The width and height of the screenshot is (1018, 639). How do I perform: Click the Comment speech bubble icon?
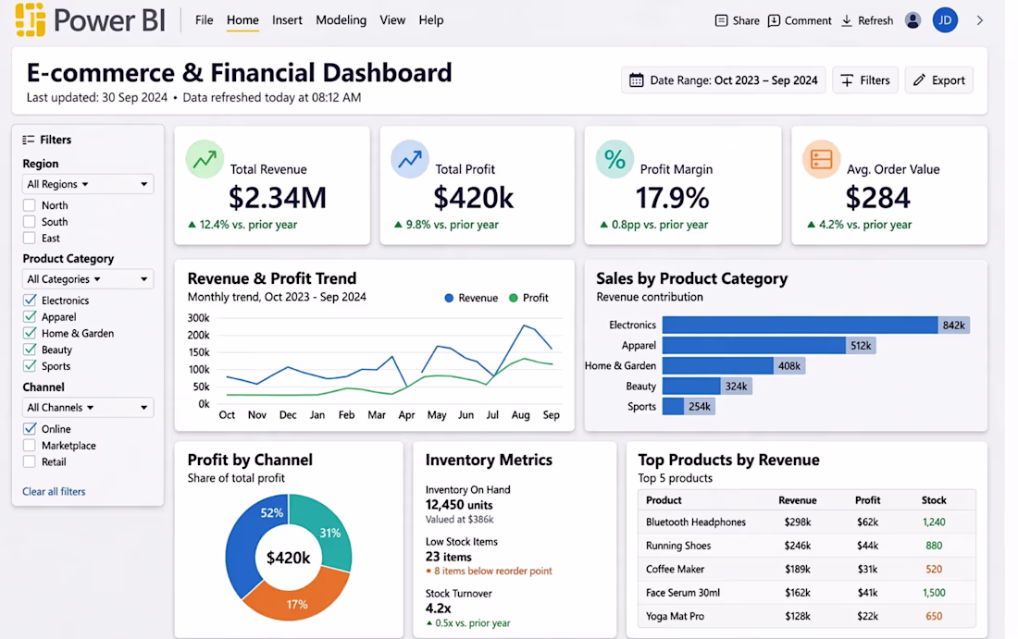pos(774,20)
